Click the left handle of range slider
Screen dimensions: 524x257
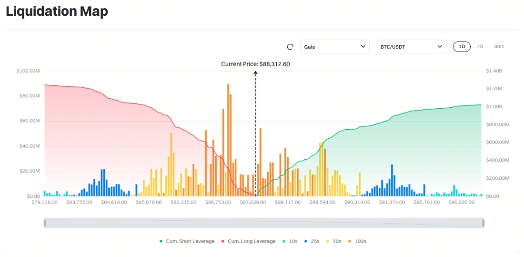(45, 223)
